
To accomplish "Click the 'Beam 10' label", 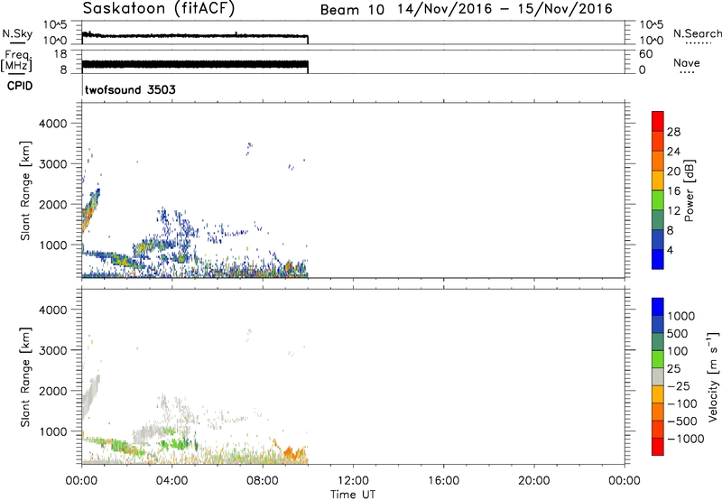I will point(352,10).
